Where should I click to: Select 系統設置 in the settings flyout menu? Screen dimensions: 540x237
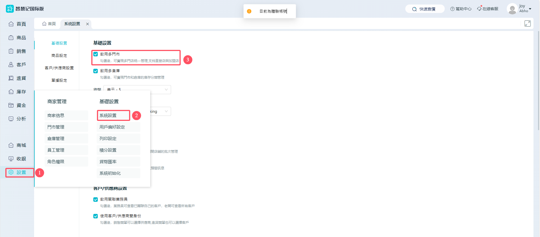click(x=113, y=116)
